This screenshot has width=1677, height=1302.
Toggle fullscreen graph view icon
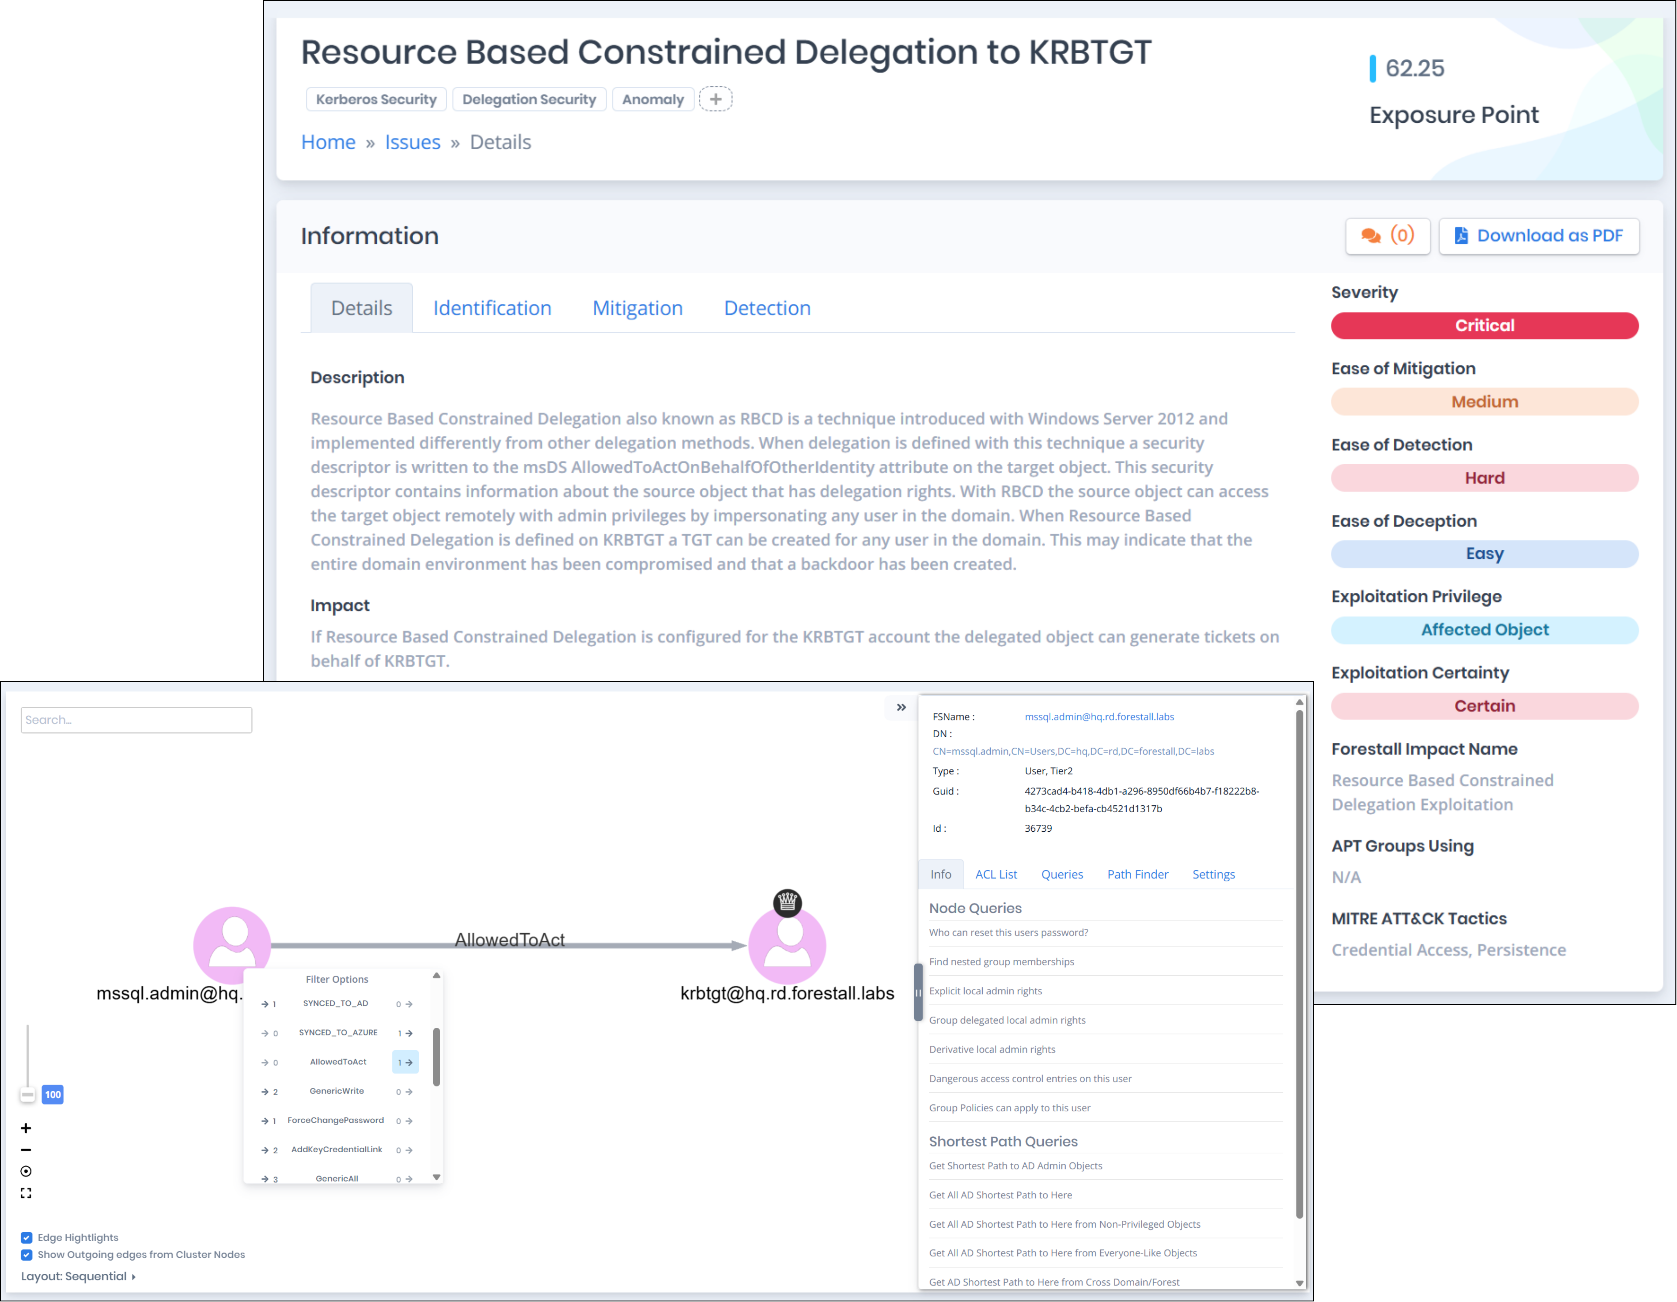[26, 1193]
